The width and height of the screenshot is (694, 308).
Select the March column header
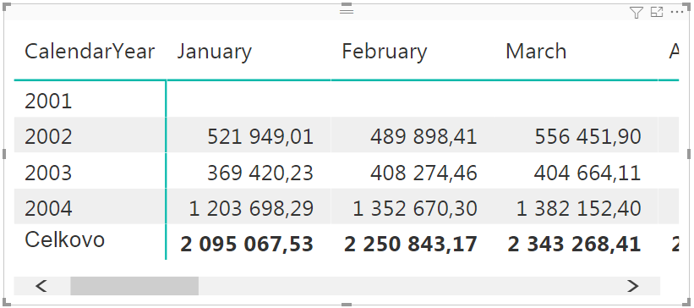pos(536,52)
